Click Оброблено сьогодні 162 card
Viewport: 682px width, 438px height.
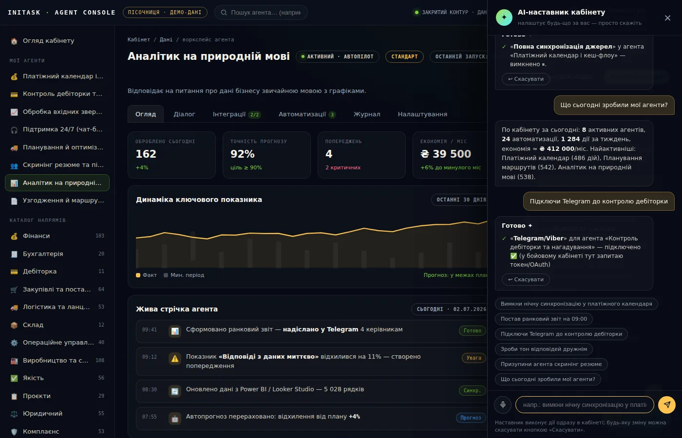(x=171, y=155)
